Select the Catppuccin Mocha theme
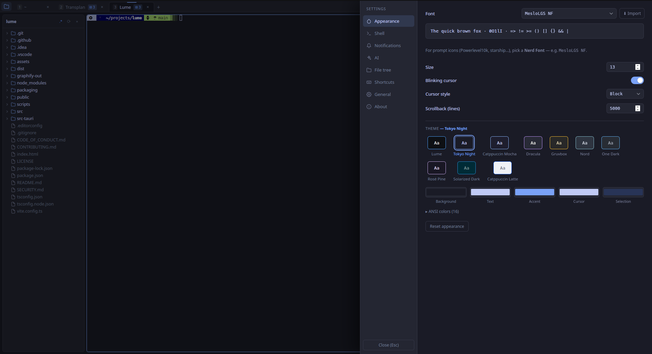Screen dimensions: 652x354 (x=500, y=143)
